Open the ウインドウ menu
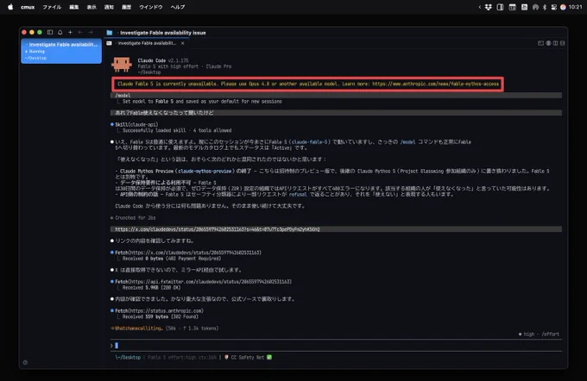This screenshot has width=587, height=381. 151,7
